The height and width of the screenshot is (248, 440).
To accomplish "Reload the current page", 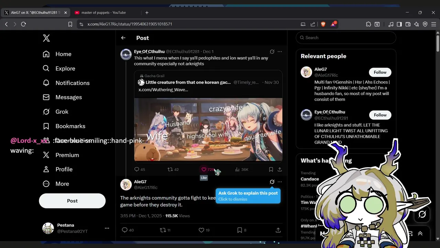I will click(23, 24).
